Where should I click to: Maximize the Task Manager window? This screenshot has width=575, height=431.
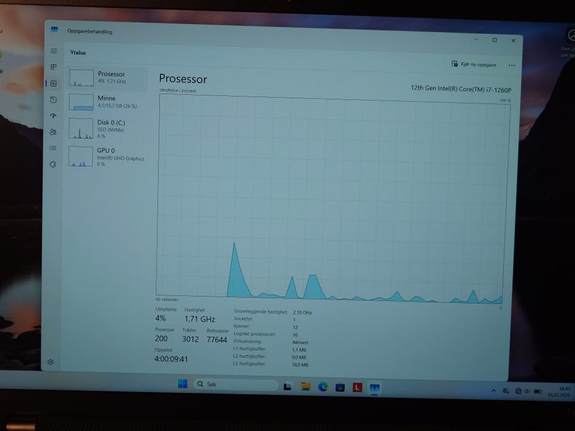point(495,40)
